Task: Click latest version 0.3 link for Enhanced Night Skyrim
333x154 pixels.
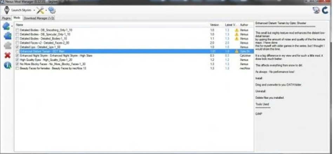Action: click(227, 56)
